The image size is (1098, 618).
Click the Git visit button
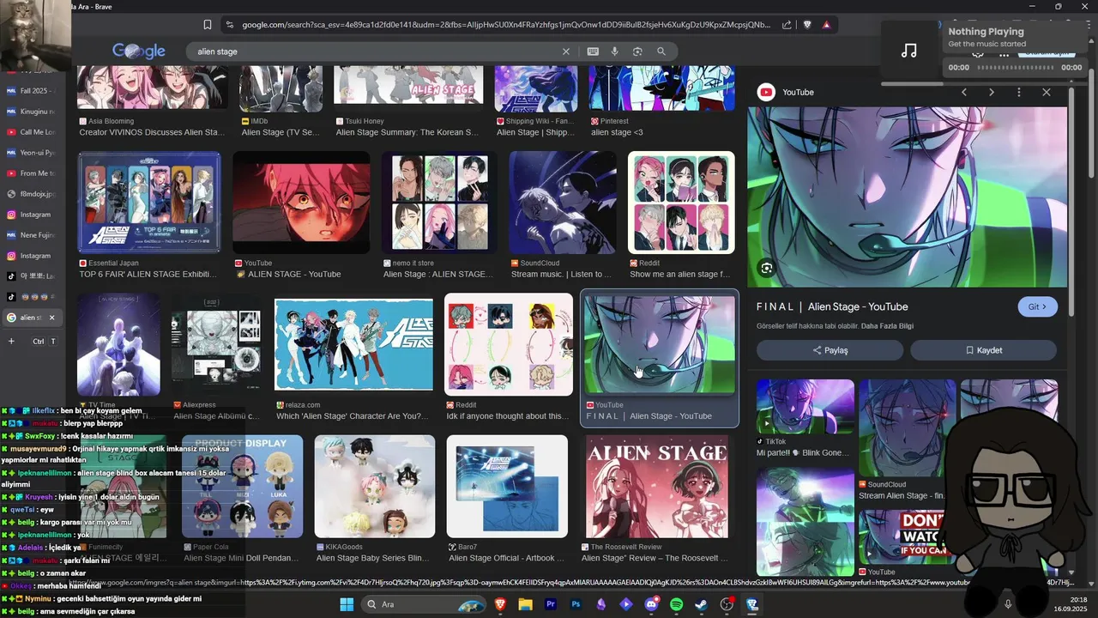pos(1037,306)
